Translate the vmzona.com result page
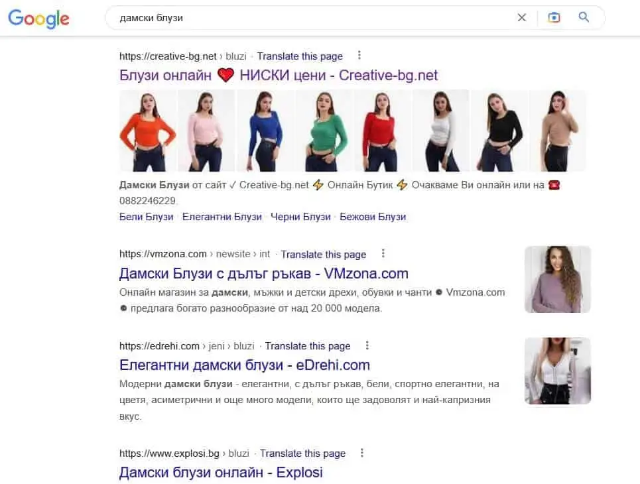Image resolution: width=640 pixels, height=484 pixels. click(x=324, y=254)
